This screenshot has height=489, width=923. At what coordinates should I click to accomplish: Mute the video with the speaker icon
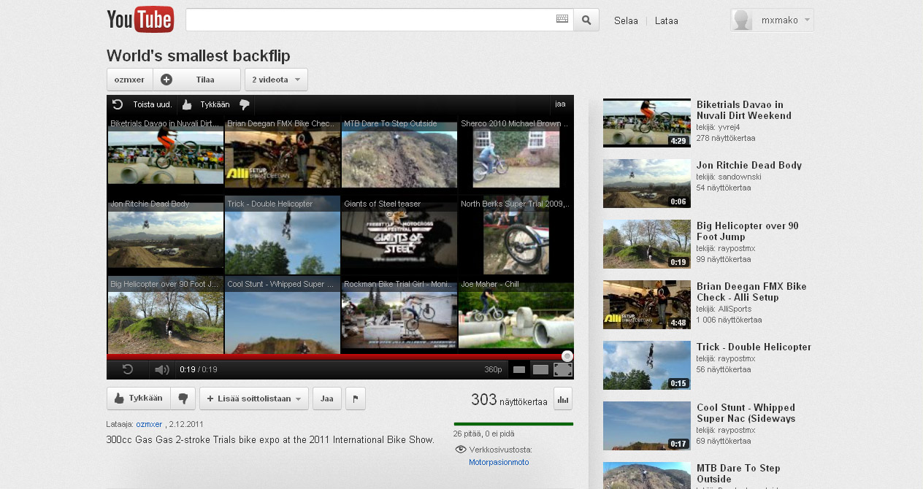tap(162, 369)
